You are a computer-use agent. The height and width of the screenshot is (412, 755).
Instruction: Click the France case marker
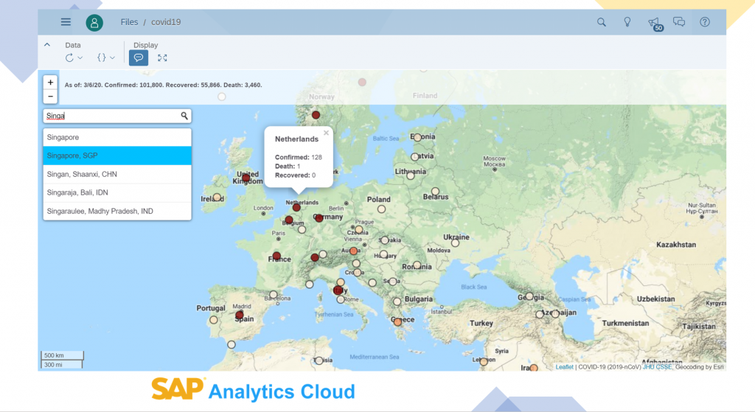pyautogui.click(x=276, y=256)
